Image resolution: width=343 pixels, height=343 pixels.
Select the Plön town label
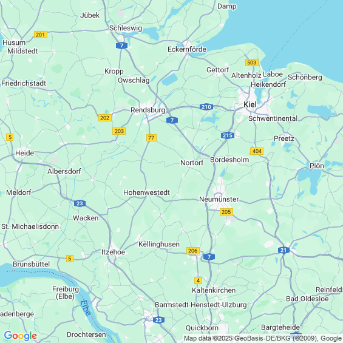tap(316, 166)
